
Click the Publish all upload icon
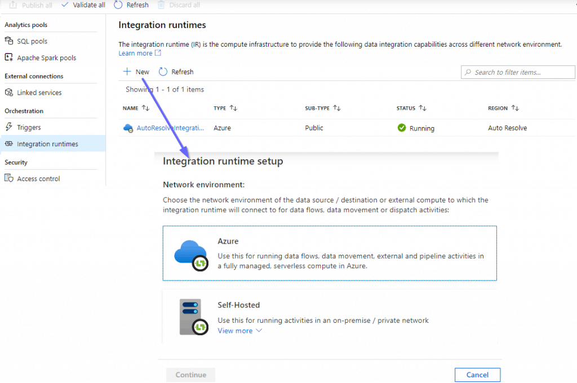(13, 4)
